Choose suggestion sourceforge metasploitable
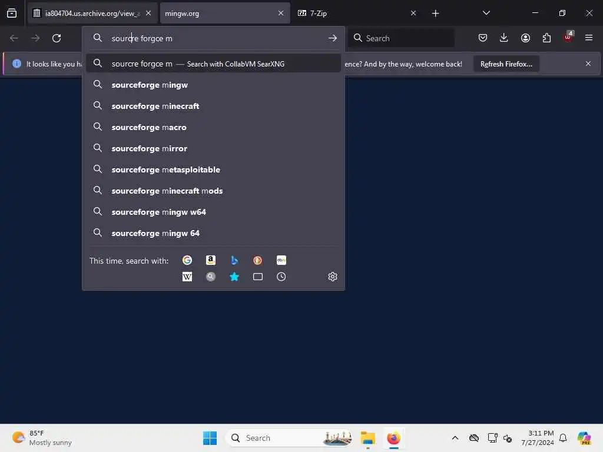603x452 pixels. point(213,169)
